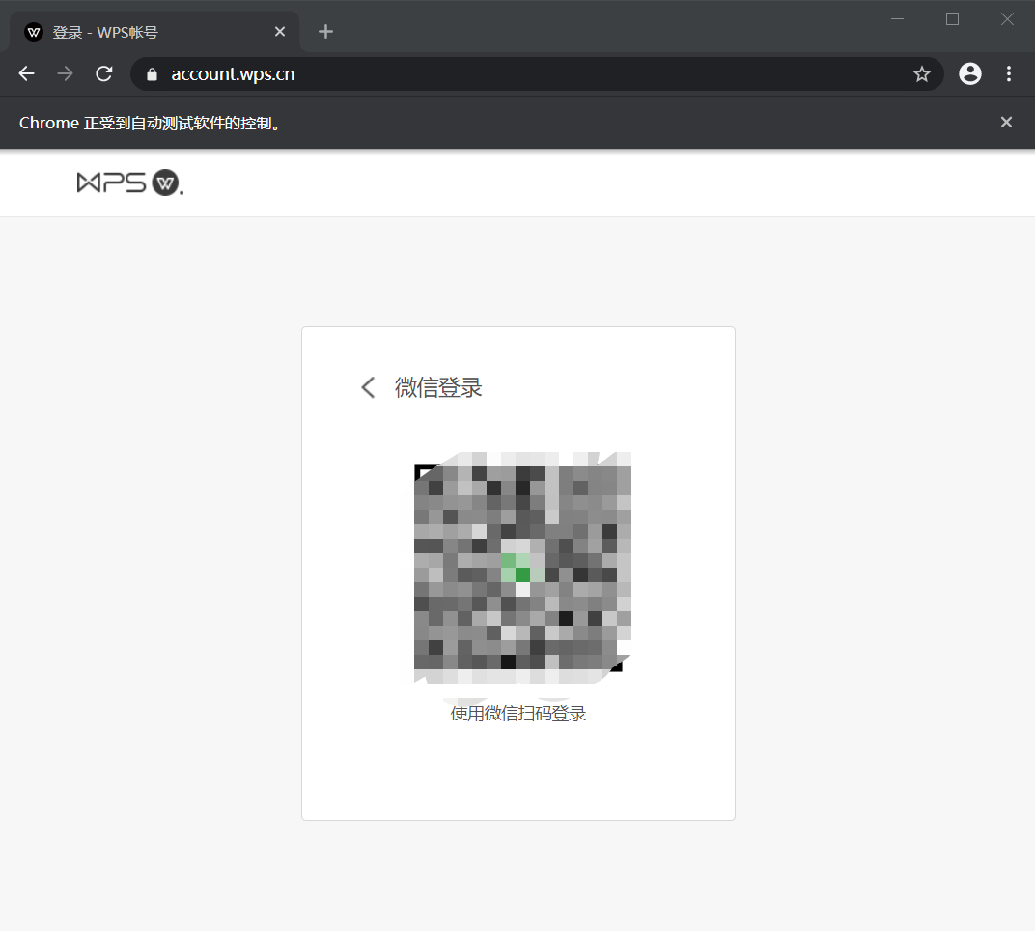This screenshot has height=931, width=1035.
Task: Go back using the 微信登录 header arrow
Action: pyautogui.click(x=368, y=387)
